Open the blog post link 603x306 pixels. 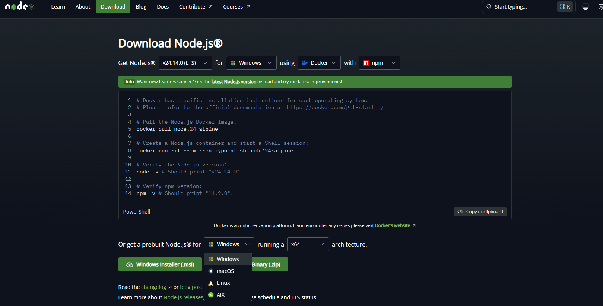click(191, 287)
